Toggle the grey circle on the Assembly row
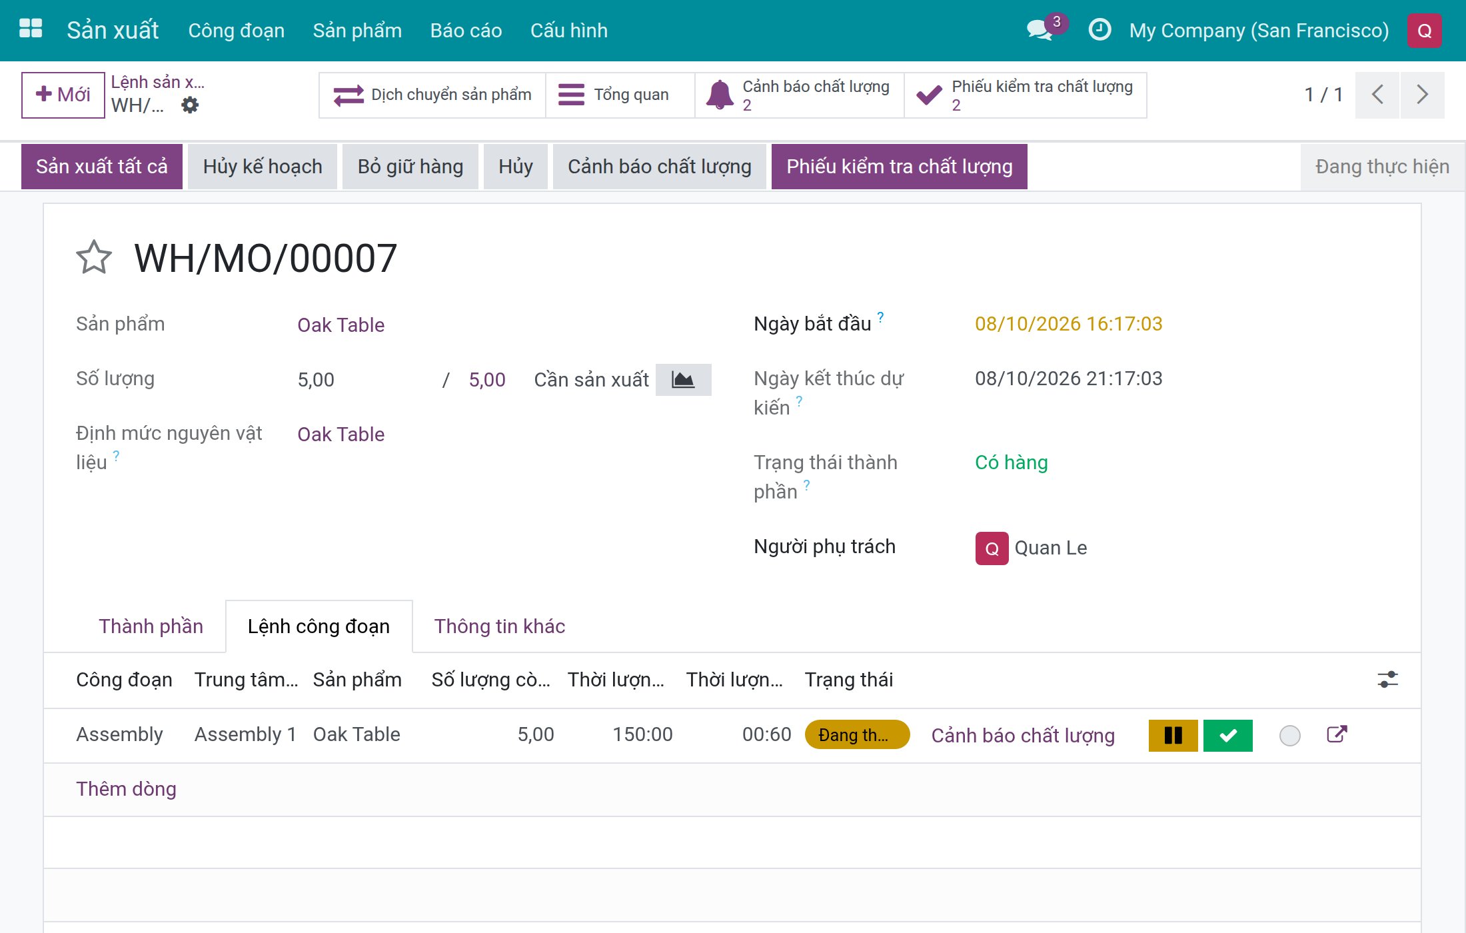The image size is (1466, 933). 1290,736
